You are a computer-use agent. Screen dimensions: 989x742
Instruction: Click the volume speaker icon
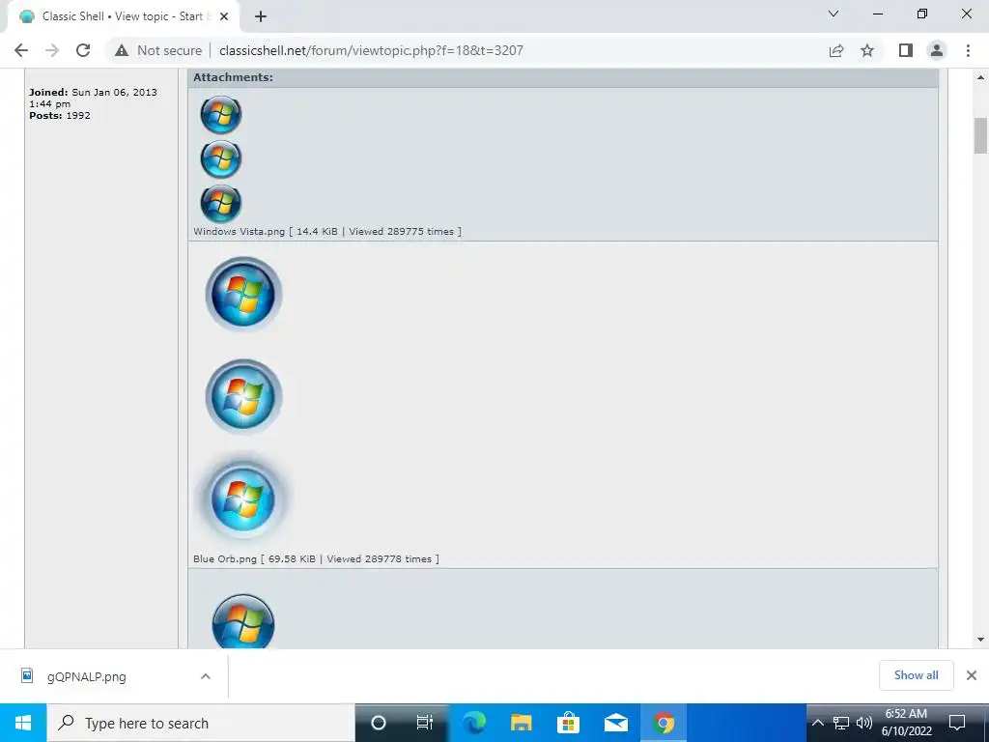pyautogui.click(x=864, y=723)
